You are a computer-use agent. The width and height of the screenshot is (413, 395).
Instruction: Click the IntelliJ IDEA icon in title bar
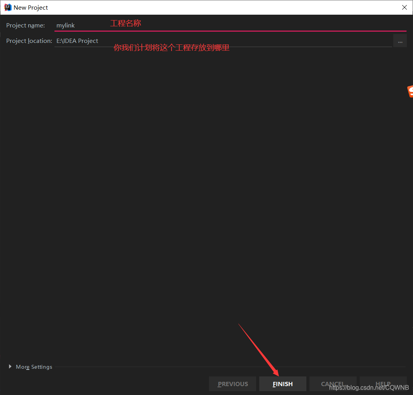click(x=8, y=7)
